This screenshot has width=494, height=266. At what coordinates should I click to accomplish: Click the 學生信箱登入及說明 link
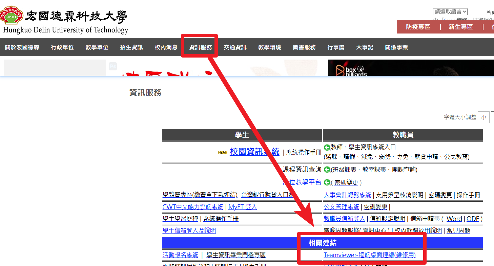(x=189, y=231)
